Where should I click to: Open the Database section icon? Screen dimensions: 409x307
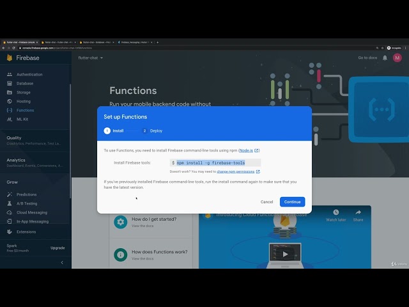tap(10, 84)
